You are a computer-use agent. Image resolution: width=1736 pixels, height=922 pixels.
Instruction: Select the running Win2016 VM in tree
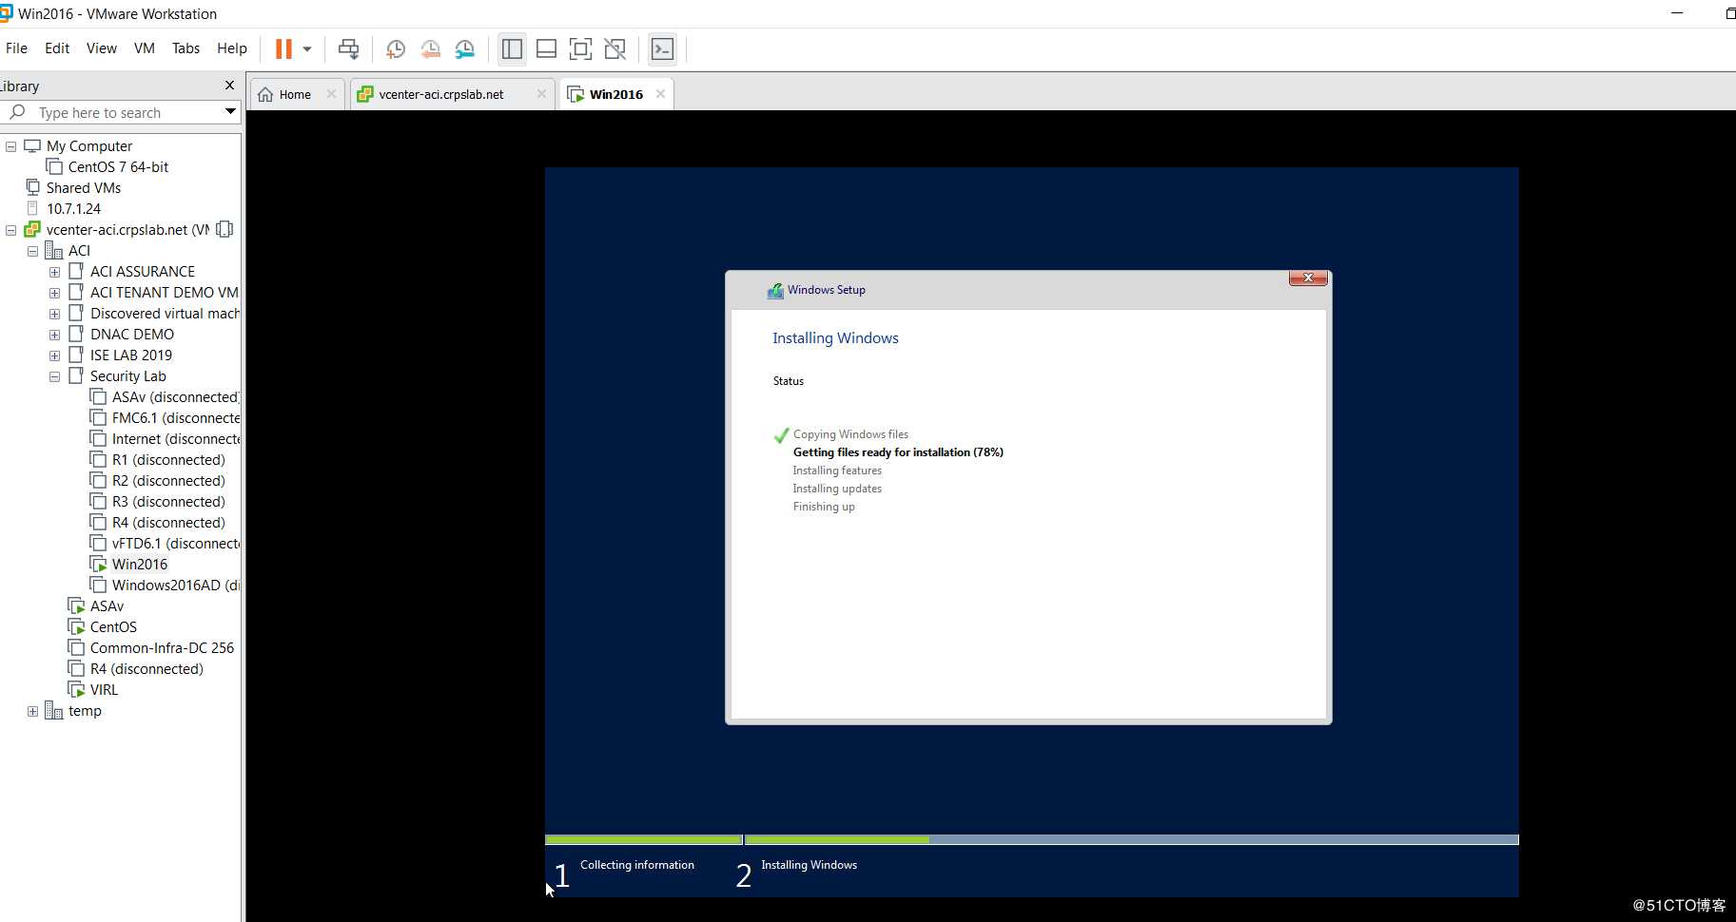point(139,565)
